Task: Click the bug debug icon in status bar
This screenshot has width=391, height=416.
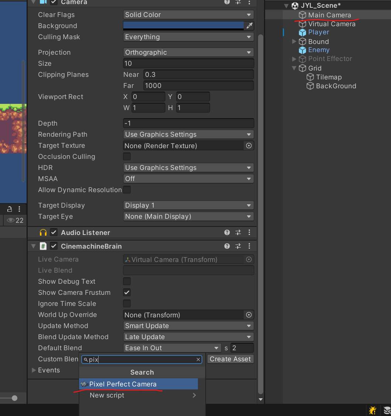Action: 373,410
